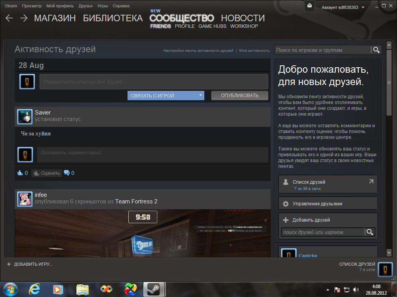Open the inbox envelope notification icon
Viewport: 397px width, 297px height.
[x=309, y=5]
